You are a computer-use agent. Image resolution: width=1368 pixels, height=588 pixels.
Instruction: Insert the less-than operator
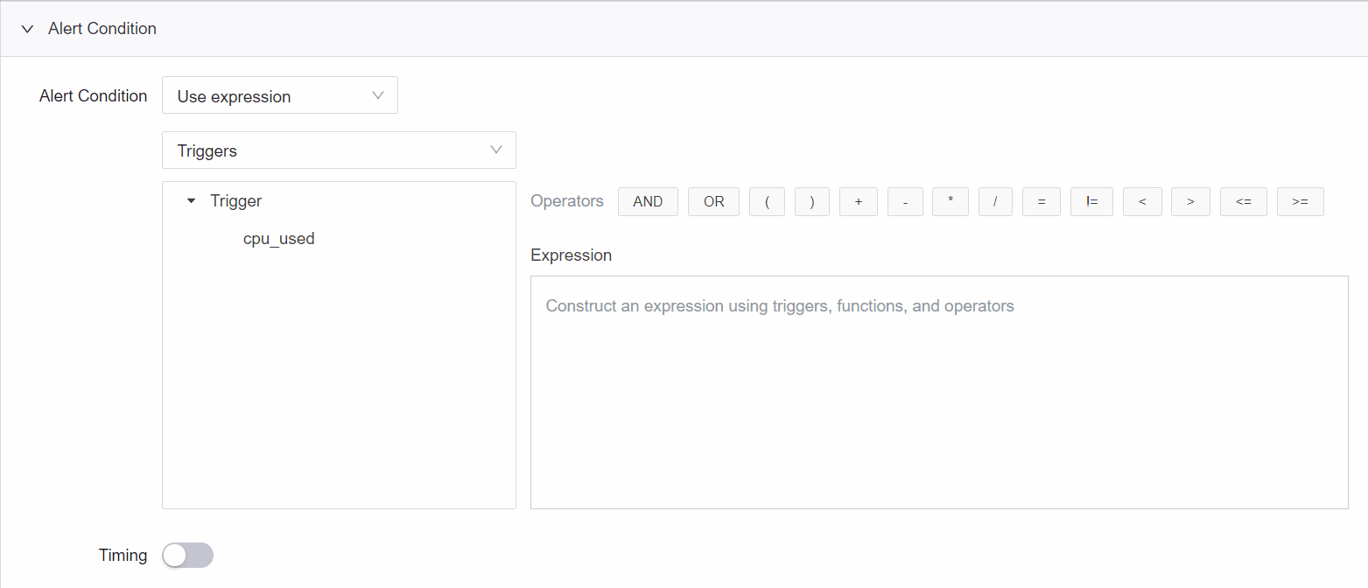[1142, 201]
